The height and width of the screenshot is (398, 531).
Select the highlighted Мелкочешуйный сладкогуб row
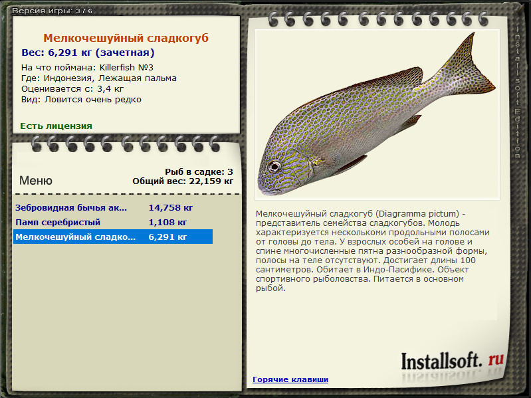tap(113, 237)
